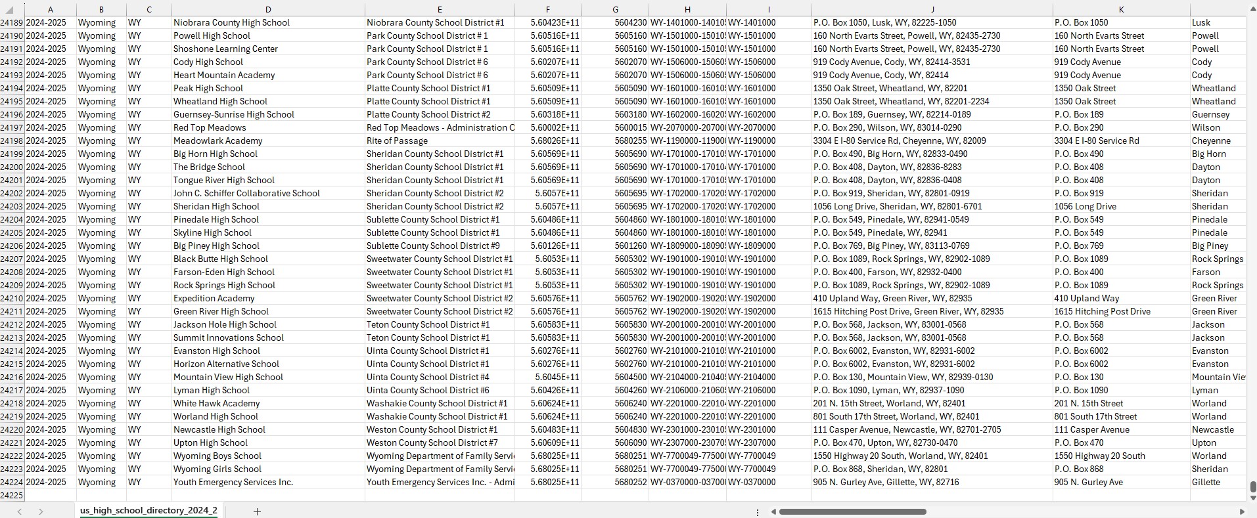Open the us_high_school_directory_2024_2 sheet tab
The height and width of the screenshot is (518, 1257).
[x=149, y=511]
